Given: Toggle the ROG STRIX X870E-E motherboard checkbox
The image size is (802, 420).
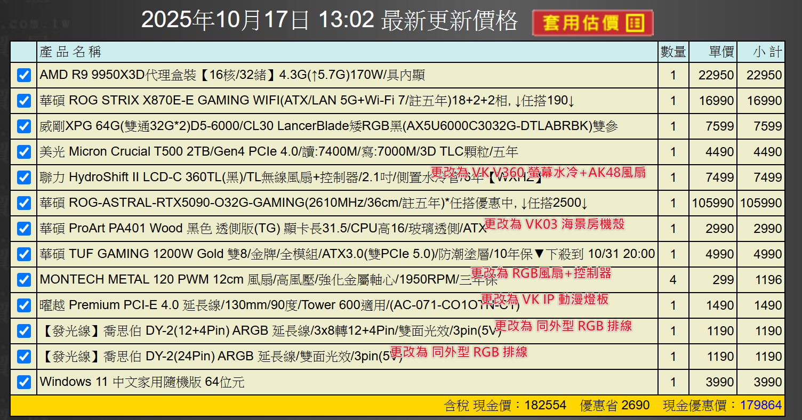Looking at the screenshot, I should point(24,101).
